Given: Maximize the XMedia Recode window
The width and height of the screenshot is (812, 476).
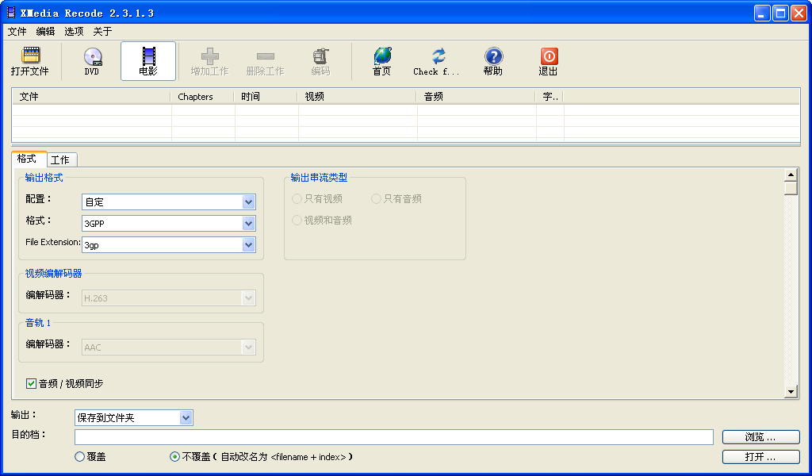Looking at the screenshot, I should click(780, 13).
